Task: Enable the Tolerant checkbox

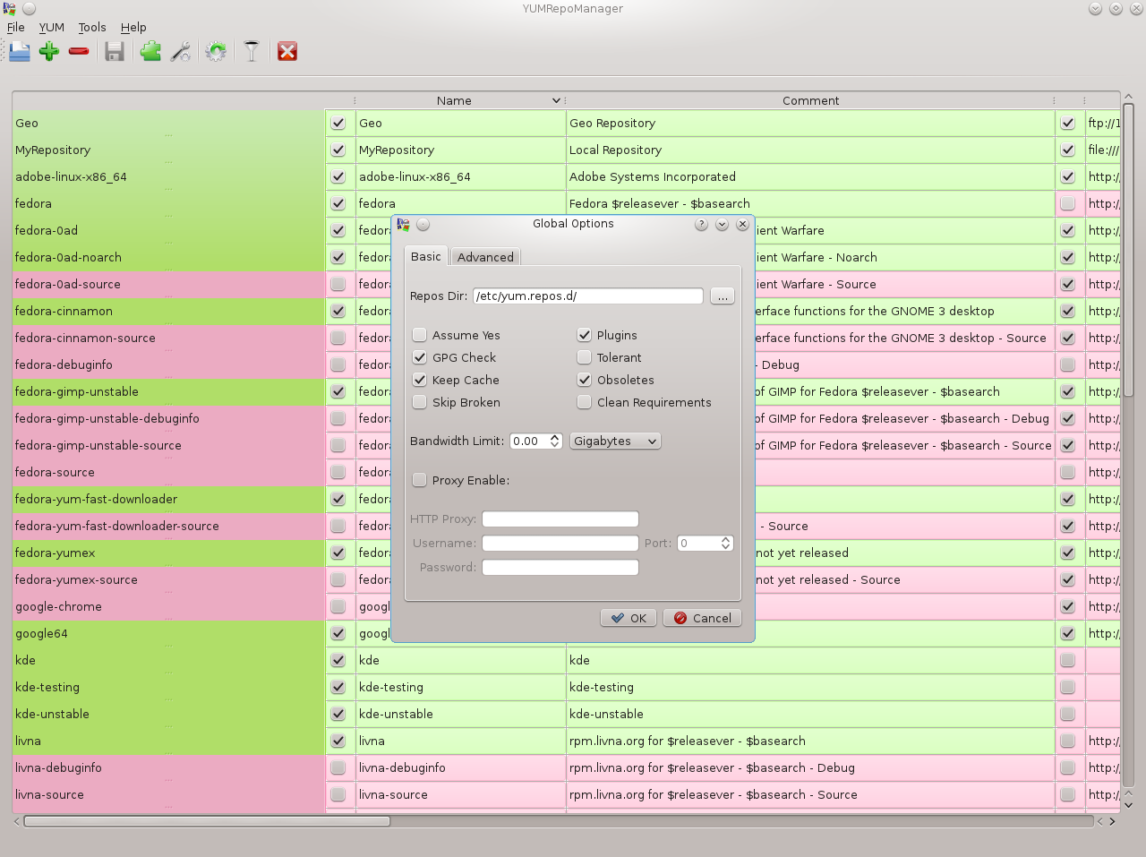Action: [584, 357]
